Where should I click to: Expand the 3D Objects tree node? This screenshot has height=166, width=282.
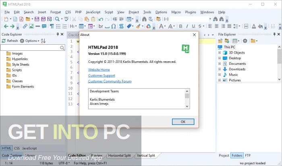point(220,53)
